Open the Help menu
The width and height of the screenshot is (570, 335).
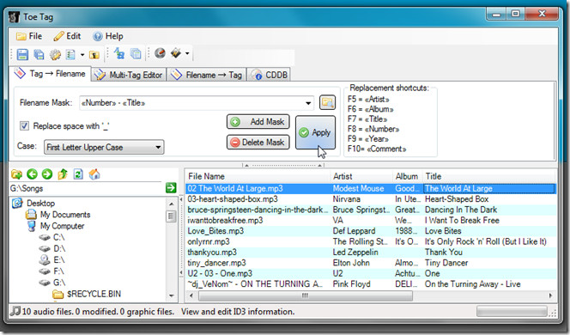tap(108, 36)
